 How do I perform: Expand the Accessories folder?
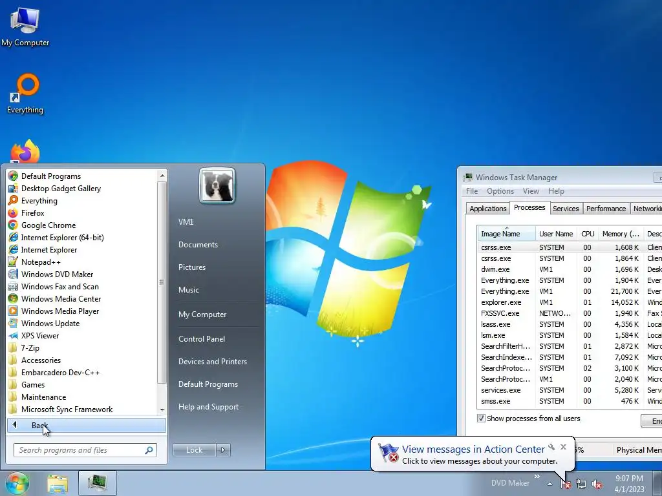tap(41, 360)
